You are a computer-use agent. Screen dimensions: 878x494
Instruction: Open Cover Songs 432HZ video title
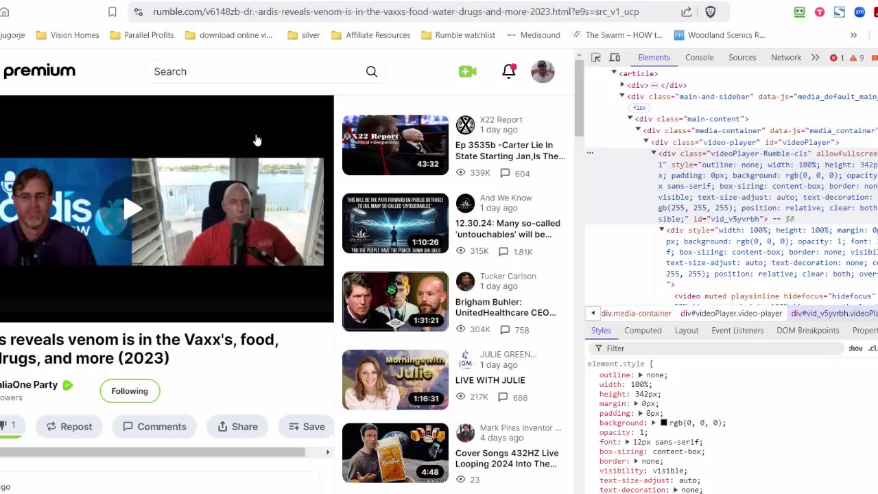coord(507,458)
